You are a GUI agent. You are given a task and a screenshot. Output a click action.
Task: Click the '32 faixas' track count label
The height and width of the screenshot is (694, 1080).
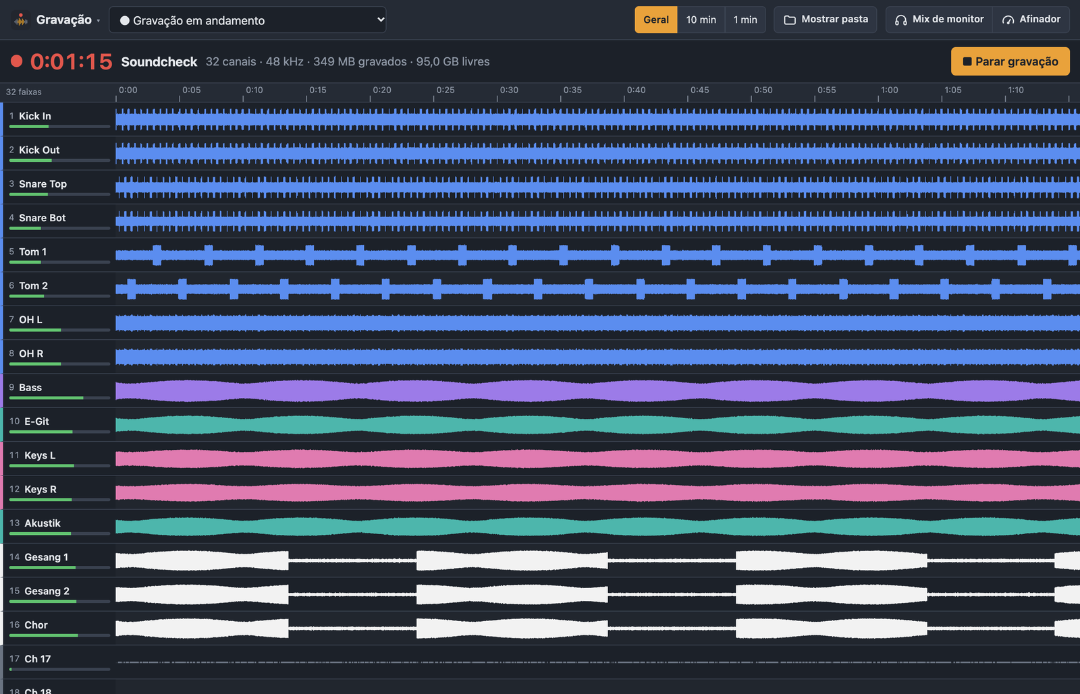coord(24,92)
